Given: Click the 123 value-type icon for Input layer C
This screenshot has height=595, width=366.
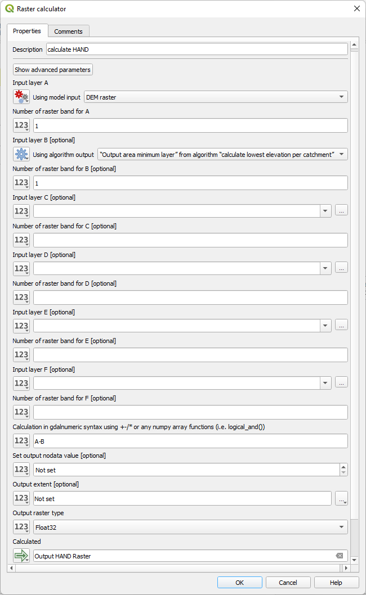Looking at the screenshot, I should (21, 211).
